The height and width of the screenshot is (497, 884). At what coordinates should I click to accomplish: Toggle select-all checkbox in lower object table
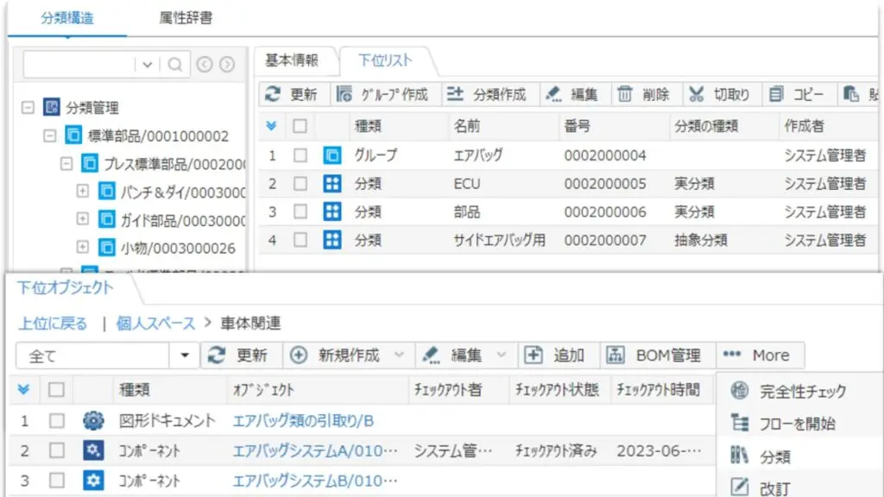pyautogui.click(x=56, y=389)
